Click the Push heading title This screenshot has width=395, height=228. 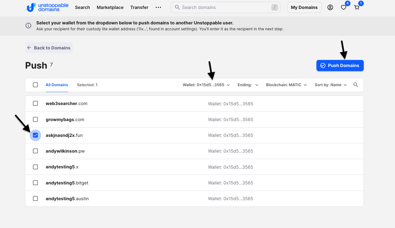(36, 65)
